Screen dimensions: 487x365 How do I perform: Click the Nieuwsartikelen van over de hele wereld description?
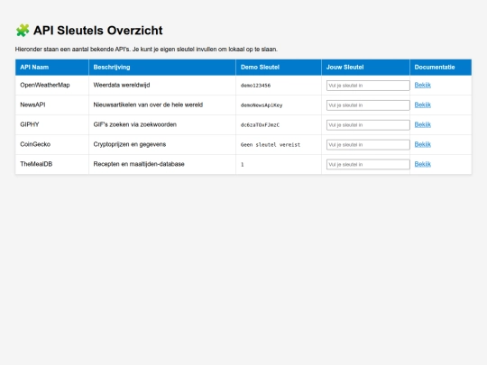[148, 105]
